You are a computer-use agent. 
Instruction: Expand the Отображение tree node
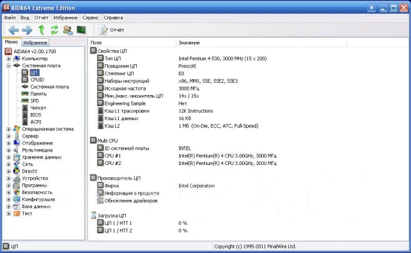[x=8, y=143]
